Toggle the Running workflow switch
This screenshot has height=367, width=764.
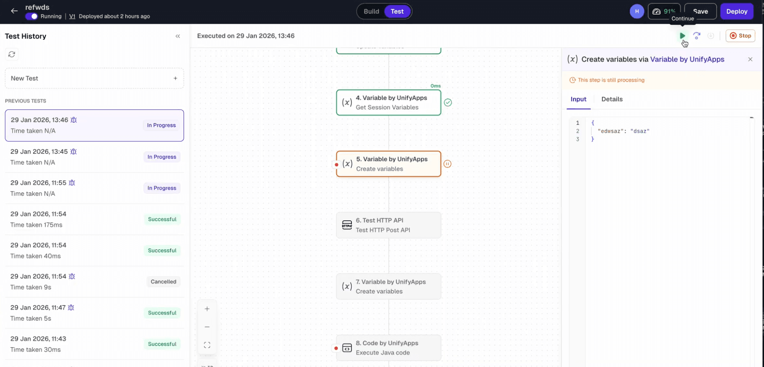pyautogui.click(x=31, y=16)
